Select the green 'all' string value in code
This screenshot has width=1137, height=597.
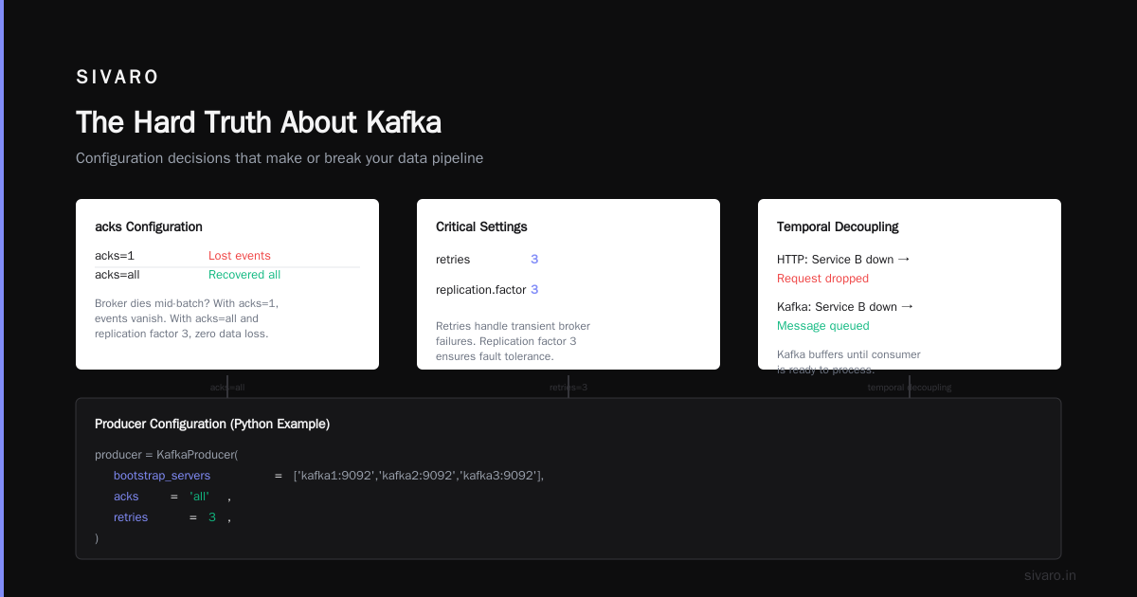pos(200,497)
